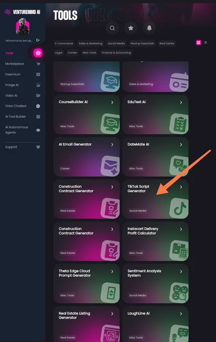
Task: Click the Marketplace cart icon
Action: pos(38,64)
